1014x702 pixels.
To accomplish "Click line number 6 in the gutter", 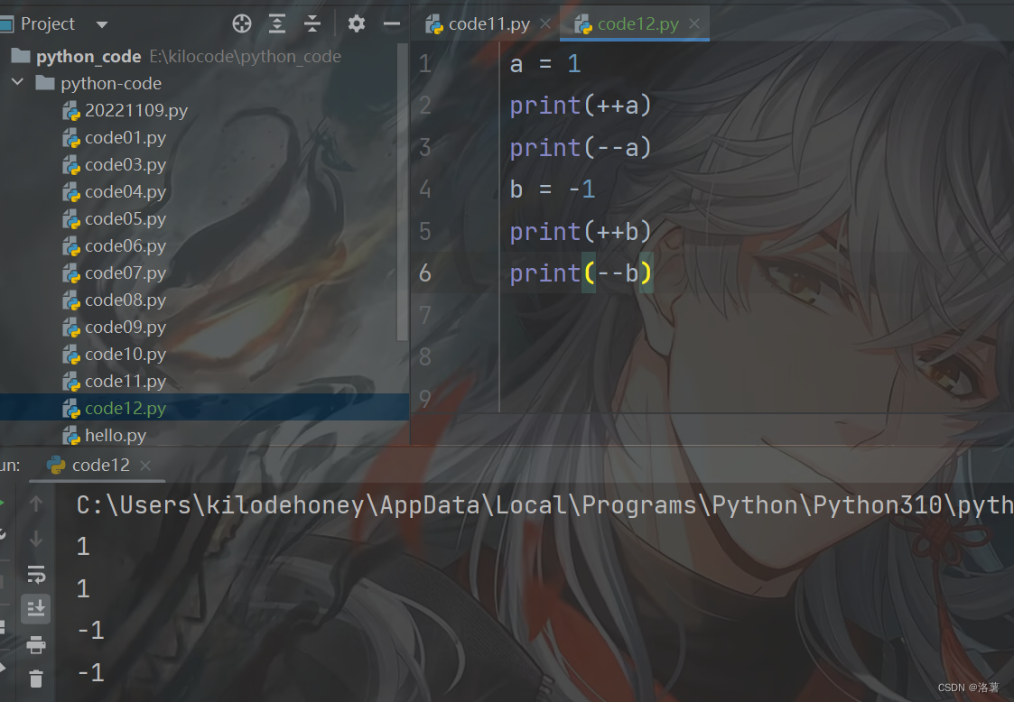I will (425, 272).
